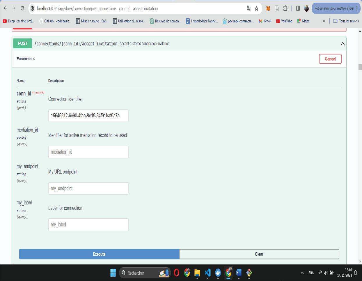
Task: Click inside the mediation_id input field
Action: 88,152
